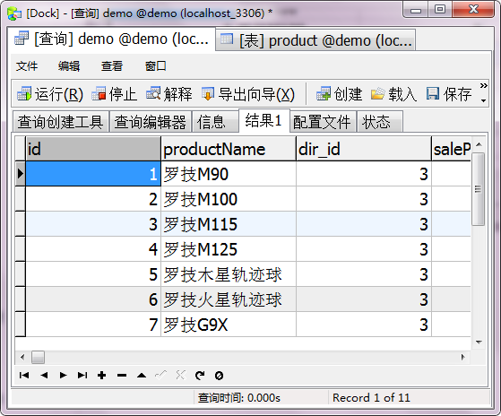501x416 pixels.
Task: Expand toolbar overflow chevron
Action: pyautogui.click(x=483, y=86)
